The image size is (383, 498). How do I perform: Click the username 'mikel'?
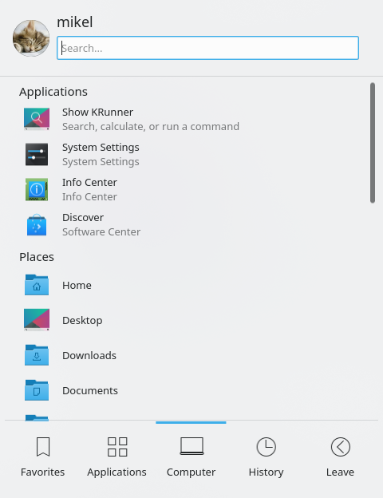point(75,22)
